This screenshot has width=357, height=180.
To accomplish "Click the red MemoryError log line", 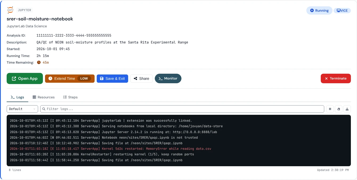I will click(111, 149).
